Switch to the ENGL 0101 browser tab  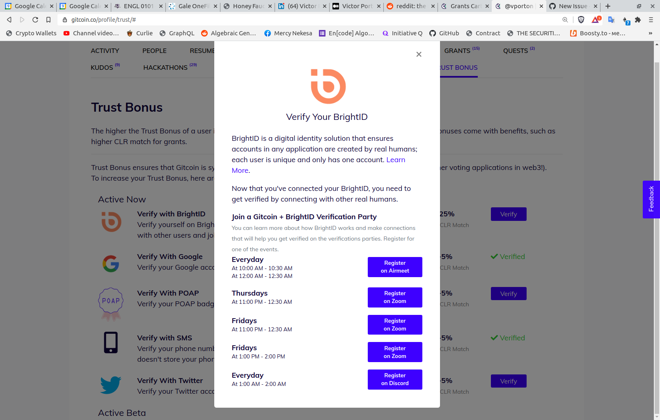[137, 6]
